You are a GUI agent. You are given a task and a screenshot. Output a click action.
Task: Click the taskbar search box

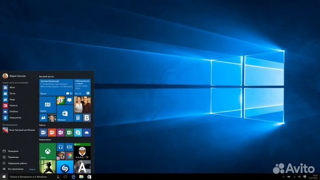coord(34,177)
